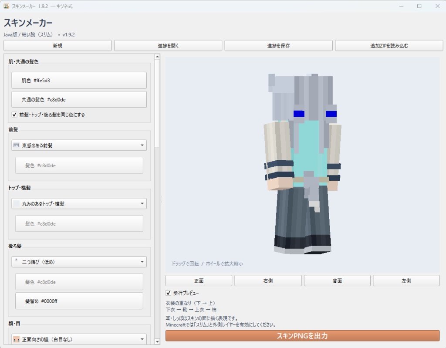Save progress with 進捗を保存
The image size is (446, 348).
pos(278,46)
